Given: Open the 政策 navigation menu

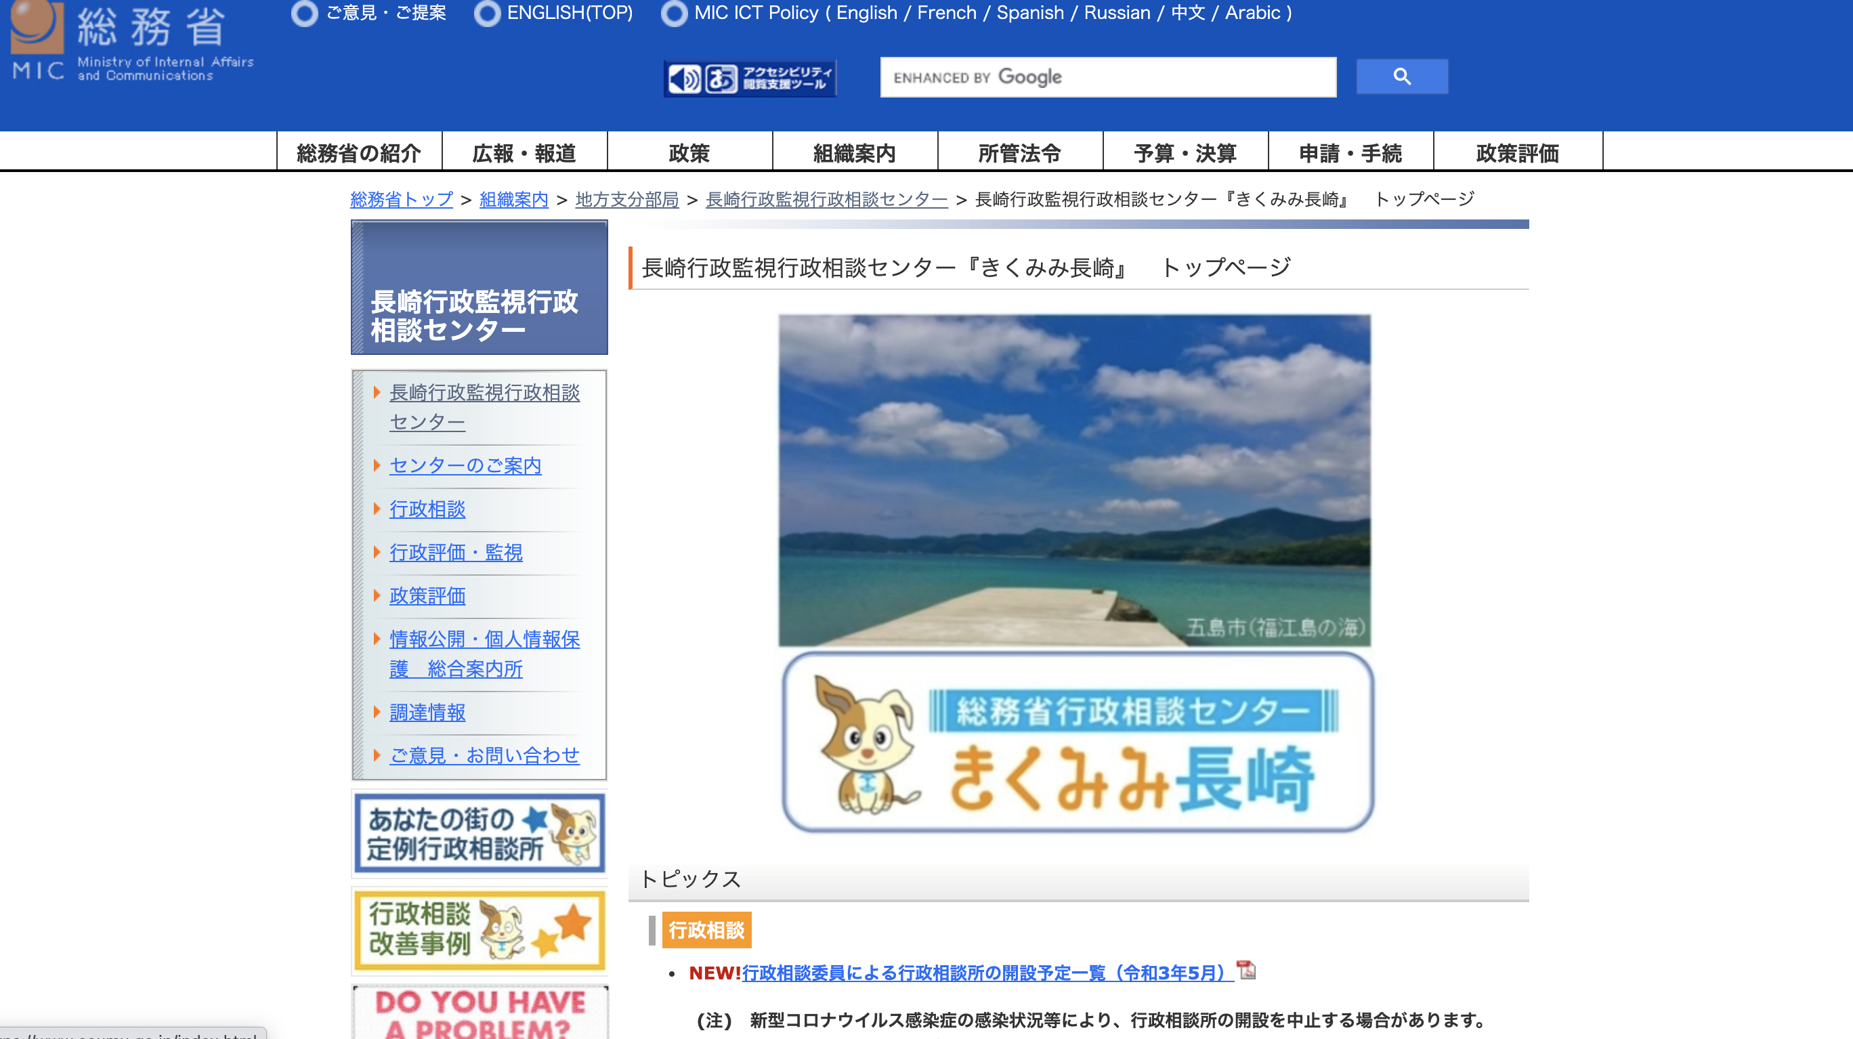Looking at the screenshot, I should [689, 152].
